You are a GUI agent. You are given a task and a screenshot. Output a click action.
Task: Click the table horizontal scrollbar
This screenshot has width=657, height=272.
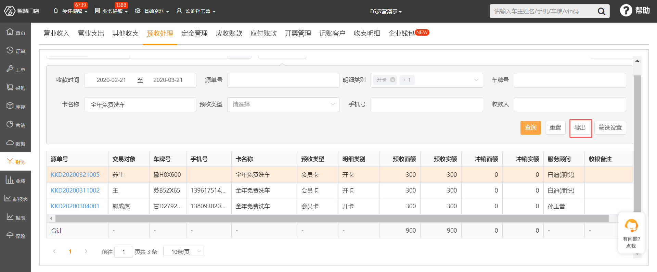[x=332, y=218]
